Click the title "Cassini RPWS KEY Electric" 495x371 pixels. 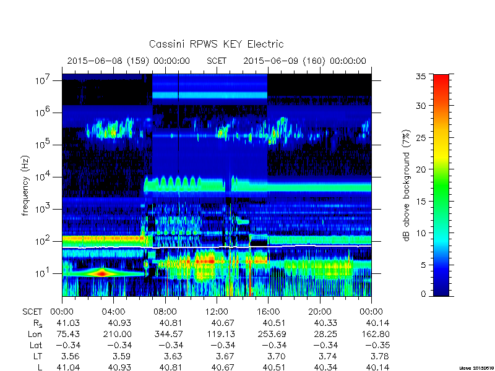216,44
